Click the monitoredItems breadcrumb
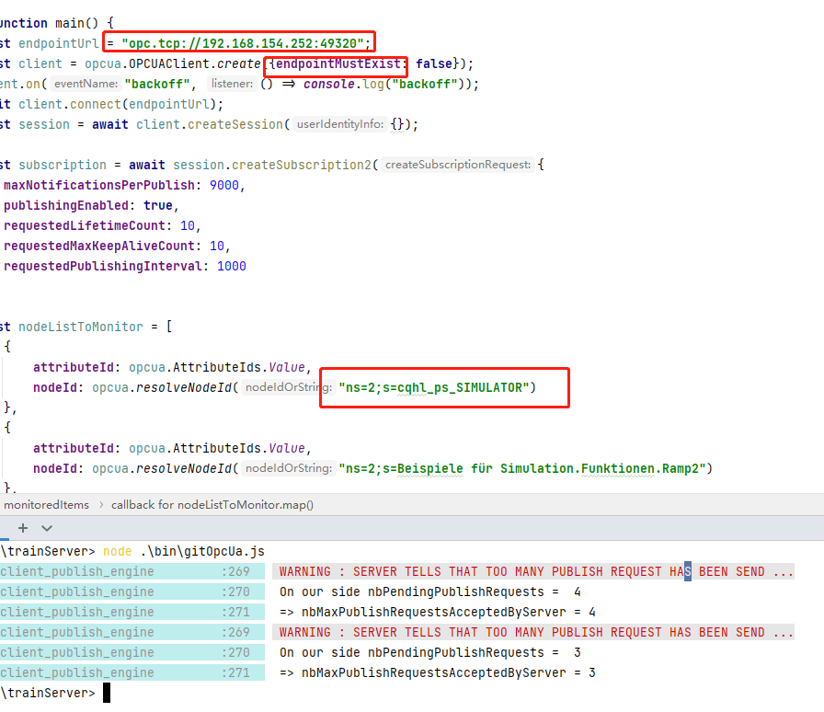 [x=47, y=504]
